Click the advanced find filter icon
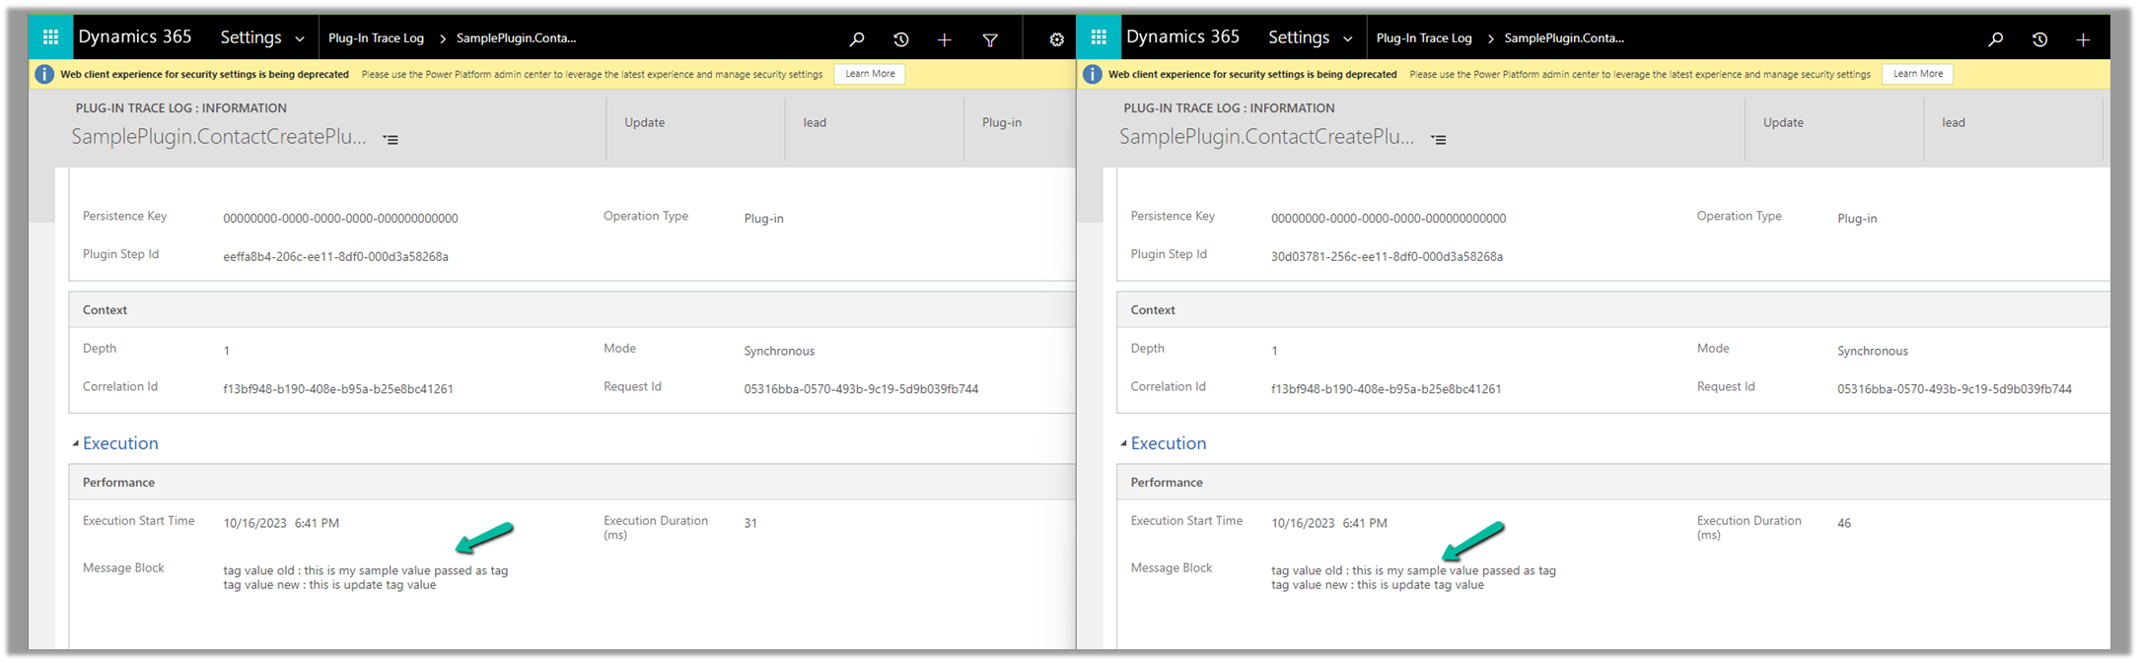2138x663 pixels. (990, 39)
